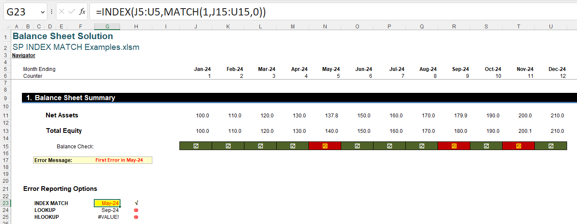Viewport: 577px width, 224px height.
Task: Click into the formula bar INDEX formula
Action: pyautogui.click(x=181, y=12)
